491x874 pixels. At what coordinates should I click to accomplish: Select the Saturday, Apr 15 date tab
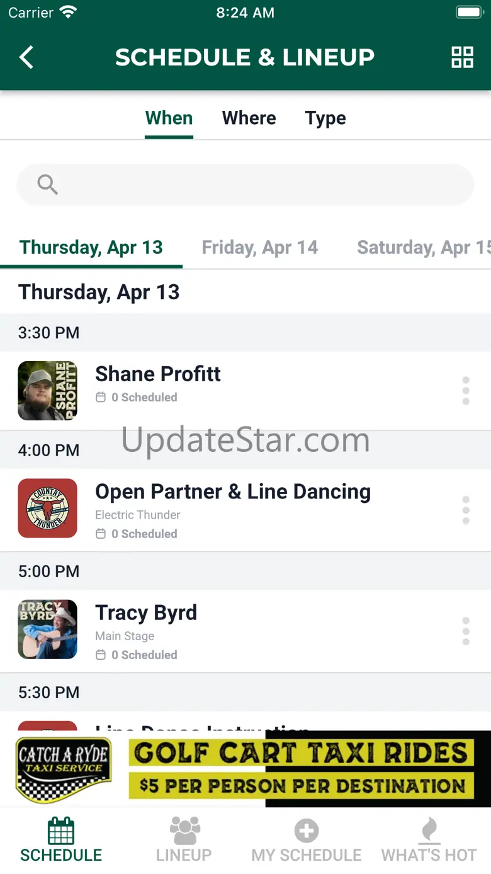pyautogui.click(x=423, y=248)
